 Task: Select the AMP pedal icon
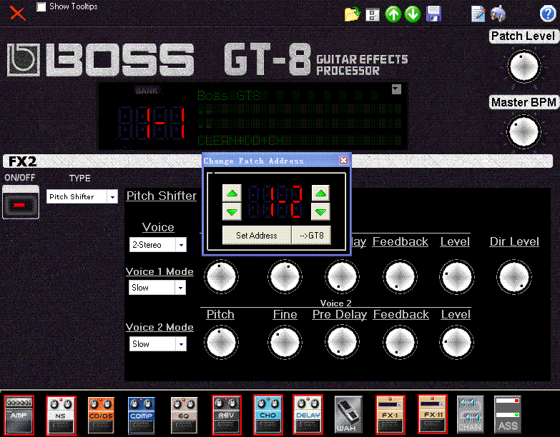[19, 415]
